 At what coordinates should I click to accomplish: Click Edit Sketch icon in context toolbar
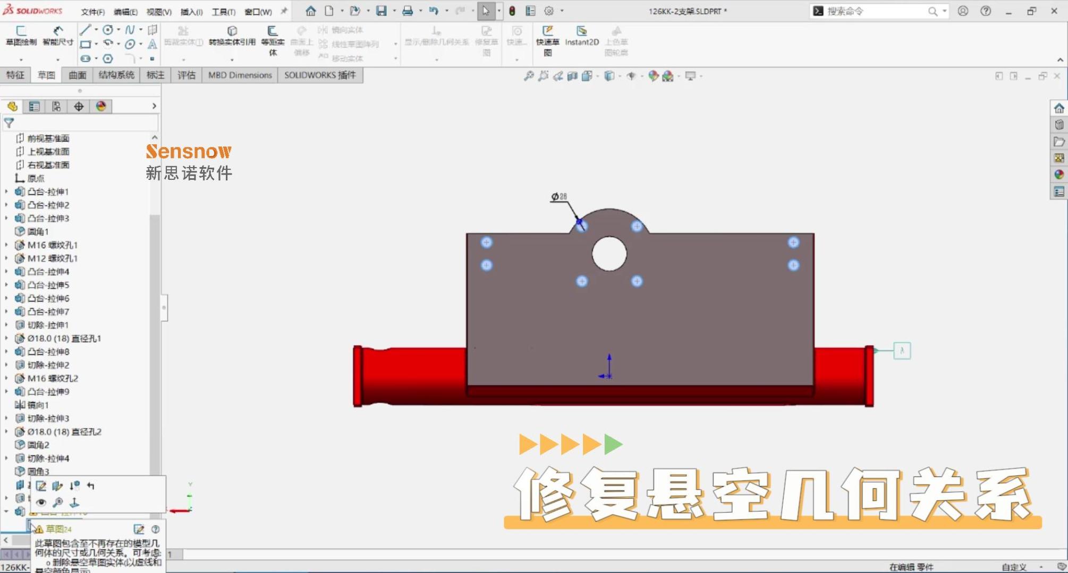(41, 486)
